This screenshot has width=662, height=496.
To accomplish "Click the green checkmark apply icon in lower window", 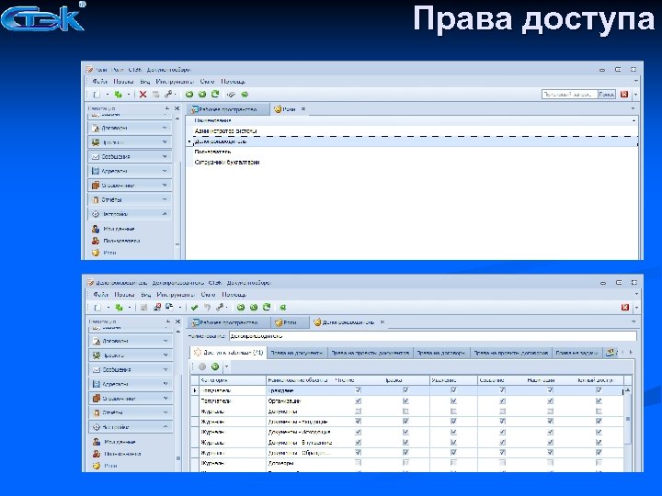I will [x=195, y=308].
